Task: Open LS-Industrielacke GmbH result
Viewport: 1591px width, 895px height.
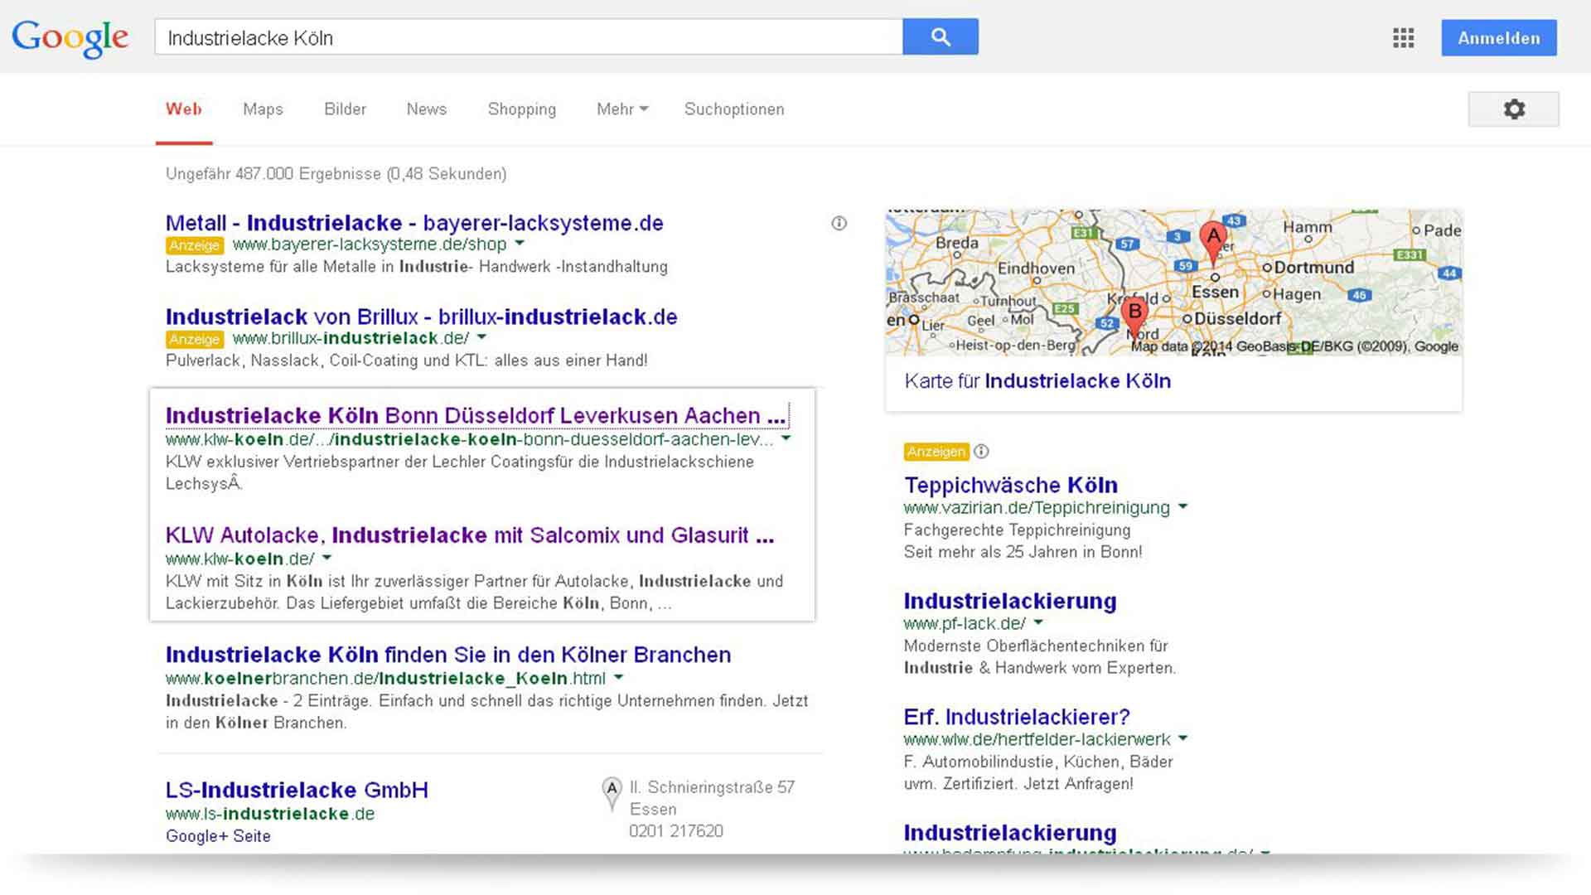Action: click(x=297, y=790)
